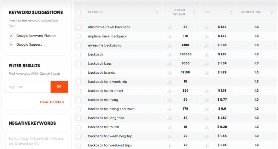Image resolution: width=278 pixels, height=149 pixels.
Task: View volume chart for backpack for hiking and travel
Action: pos(169,109)
